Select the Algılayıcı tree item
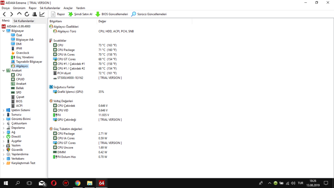The image size is (334, 188). point(20,66)
